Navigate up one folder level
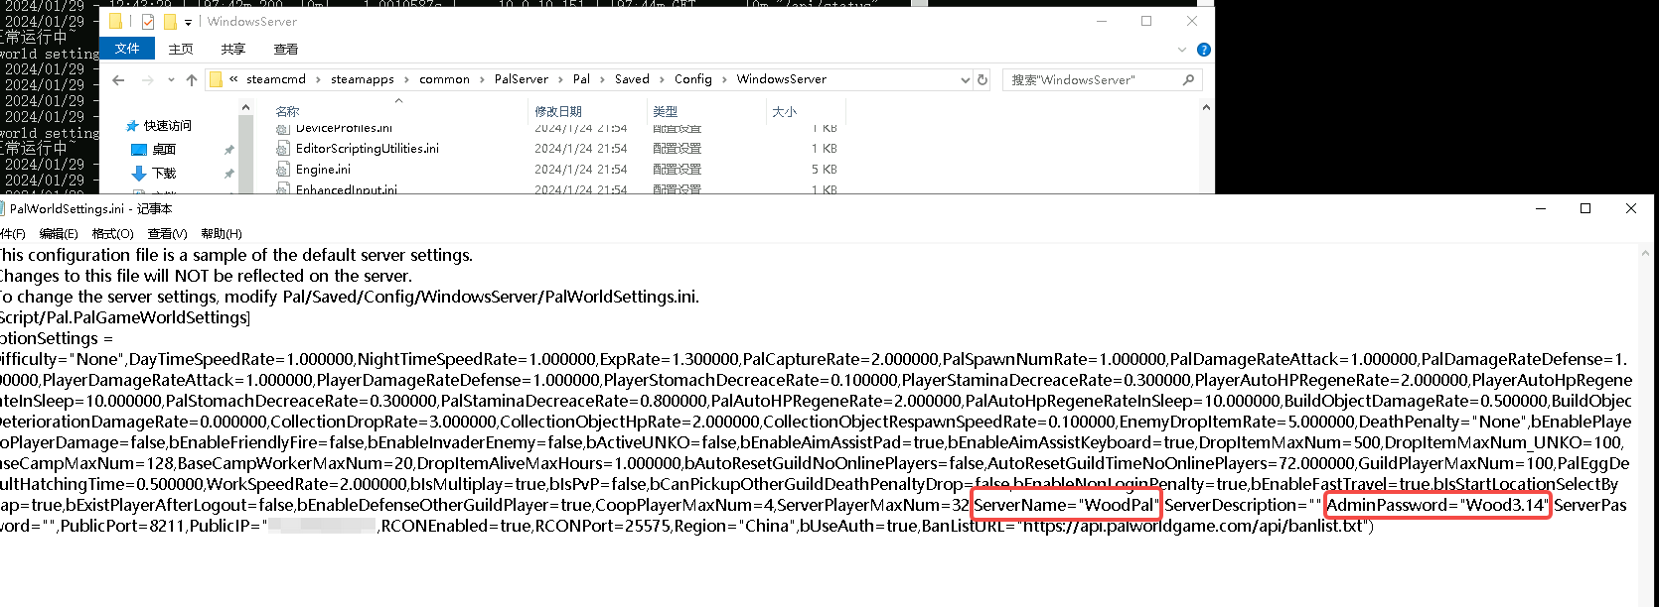Image resolution: width=1659 pixels, height=607 pixels. (x=192, y=80)
